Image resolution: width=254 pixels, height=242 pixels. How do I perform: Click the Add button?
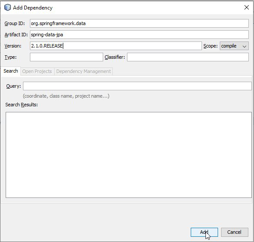point(204,232)
